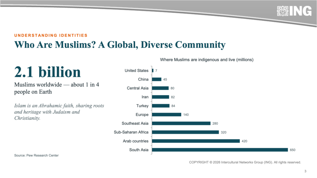The width and height of the screenshot is (317, 178).
Task: Click the Abrahamic faith italic paragraph
Action: (59, 112)
